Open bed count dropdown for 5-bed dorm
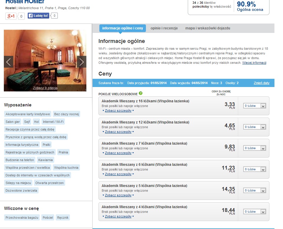This screenshot has width=283, height=229. pos(254,190)
